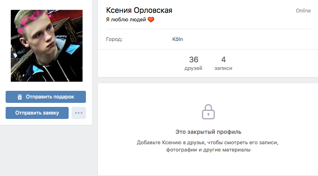Screen dimensions: 318x176
Task: Click the Город field label
Action: pyautogui.click(x=114, y=39)
